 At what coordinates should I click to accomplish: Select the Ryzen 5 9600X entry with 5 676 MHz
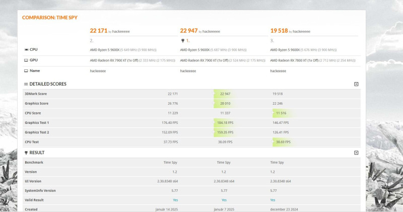(303, 50)
